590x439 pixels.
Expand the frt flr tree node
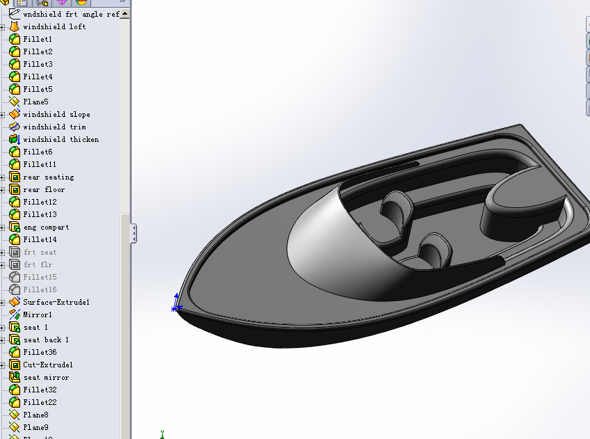[x=2, y=265]
